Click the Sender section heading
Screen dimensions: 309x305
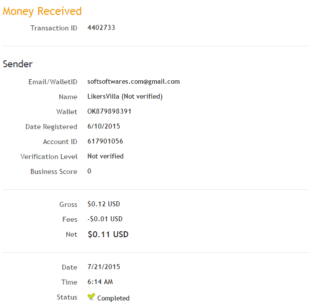(x=18, y=64)
